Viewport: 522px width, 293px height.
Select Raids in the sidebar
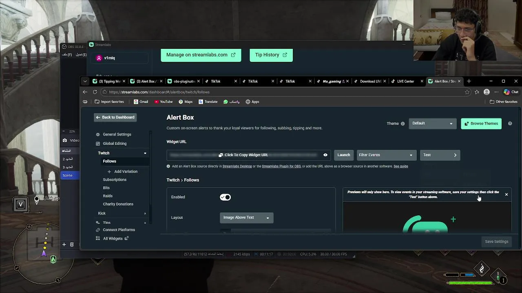tap(108, 196)
